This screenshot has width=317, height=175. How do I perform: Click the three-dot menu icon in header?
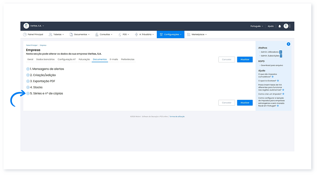[x=290, y=26]
